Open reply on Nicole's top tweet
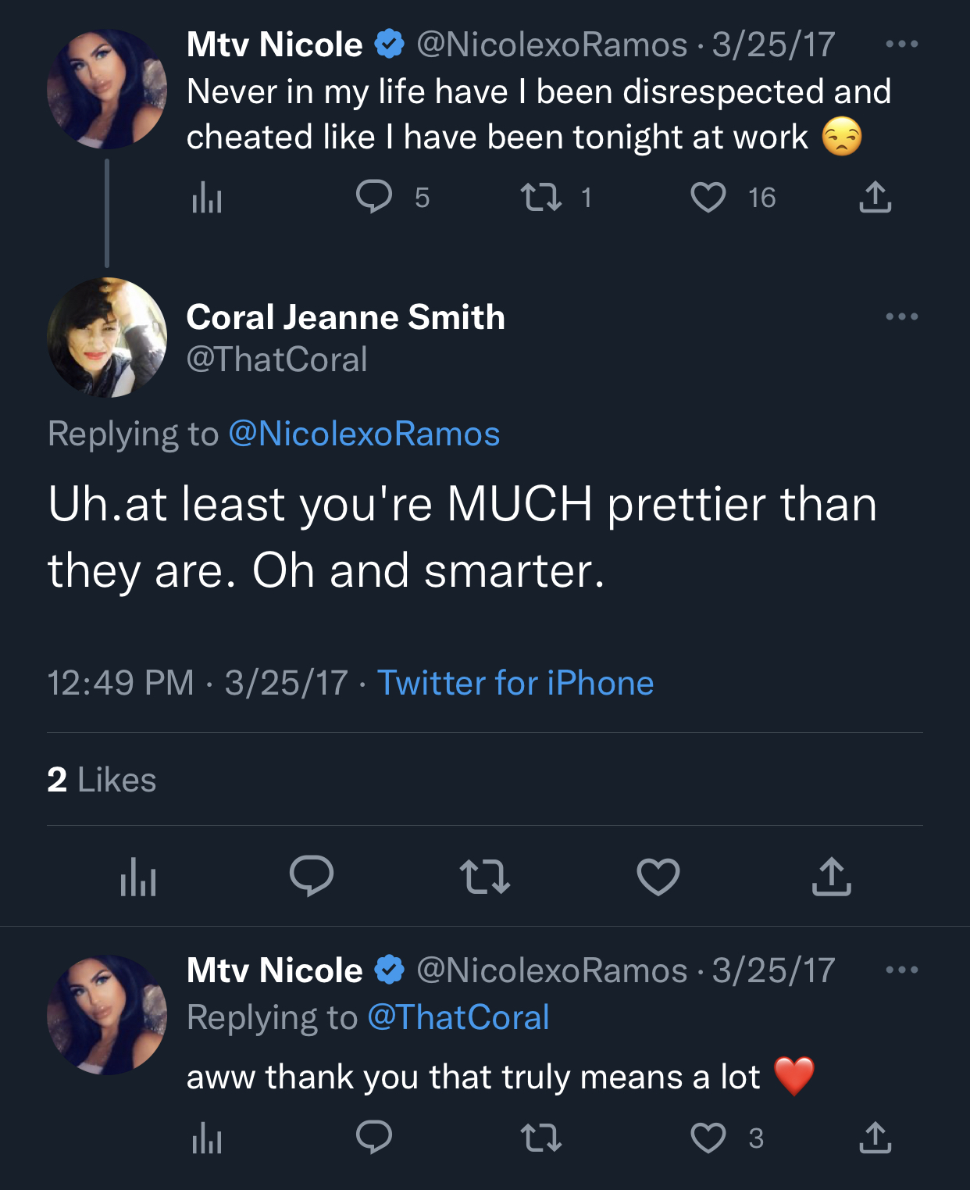970x1190 pixels. (374, 197)
